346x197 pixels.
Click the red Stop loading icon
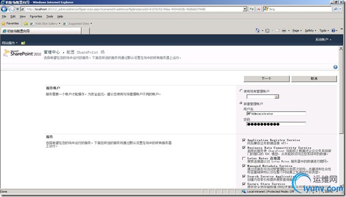click(259, 9)
